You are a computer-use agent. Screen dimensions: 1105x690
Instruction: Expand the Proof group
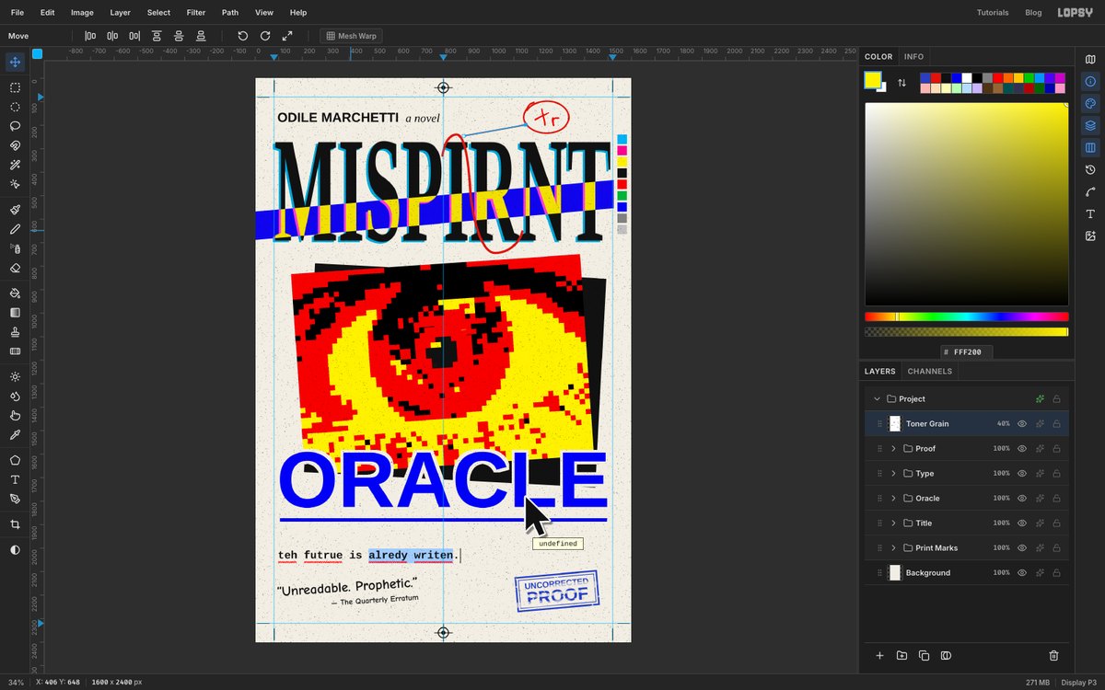pyautogui.click(x=893, y=449)
